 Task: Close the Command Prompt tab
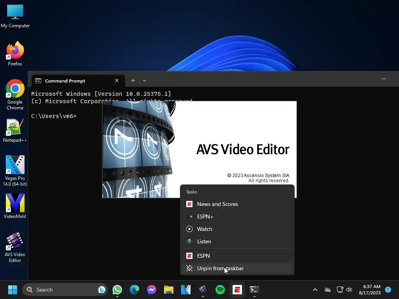117,81
